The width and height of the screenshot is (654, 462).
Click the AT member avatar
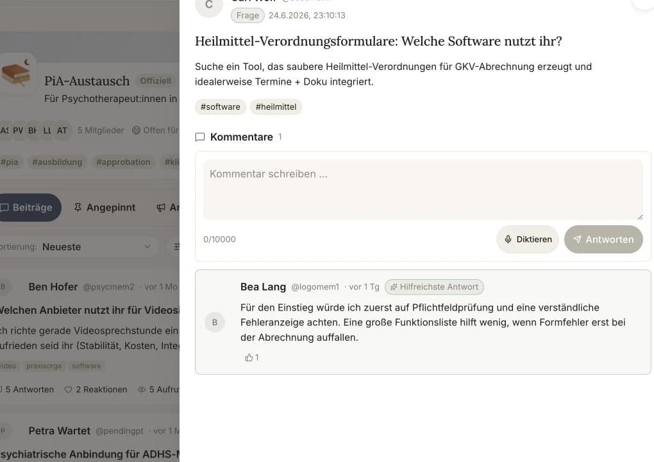point(62,130)
